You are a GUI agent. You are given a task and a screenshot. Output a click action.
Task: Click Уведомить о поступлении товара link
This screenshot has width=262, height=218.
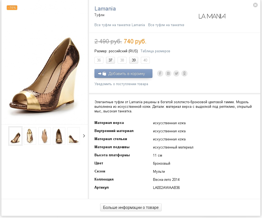pyautogui.click(x=121, y=84)
